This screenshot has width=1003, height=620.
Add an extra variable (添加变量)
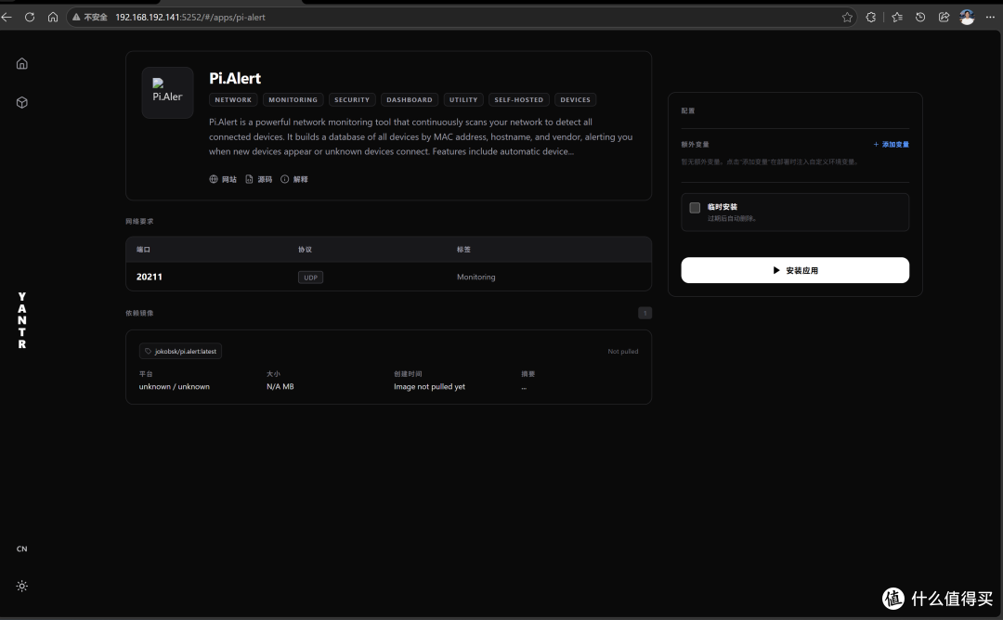coord(891,145)
